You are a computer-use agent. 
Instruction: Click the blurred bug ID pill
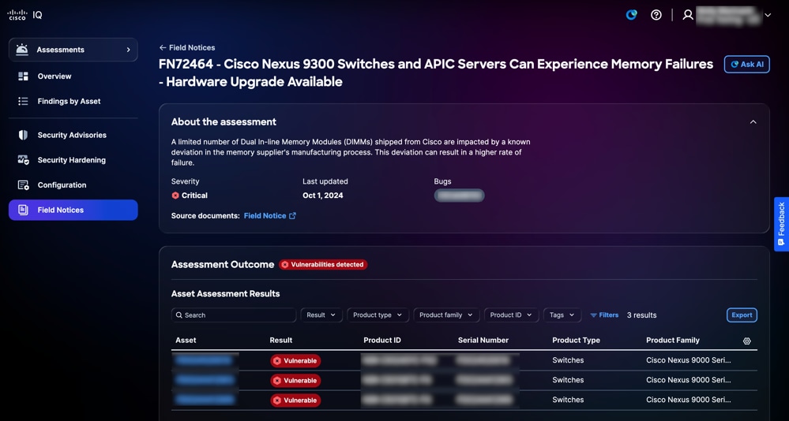[x=460, y=196]
